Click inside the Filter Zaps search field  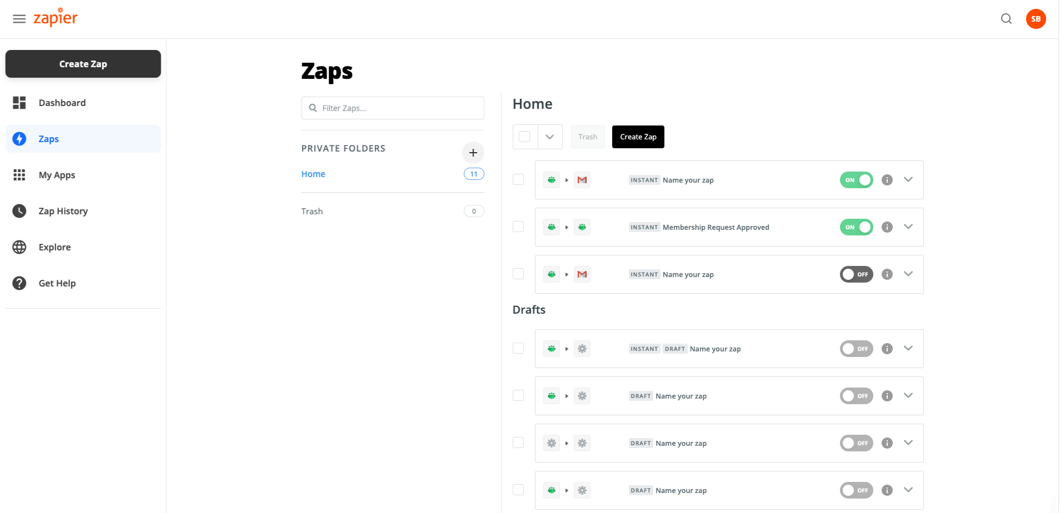click(x=392, y=108)
